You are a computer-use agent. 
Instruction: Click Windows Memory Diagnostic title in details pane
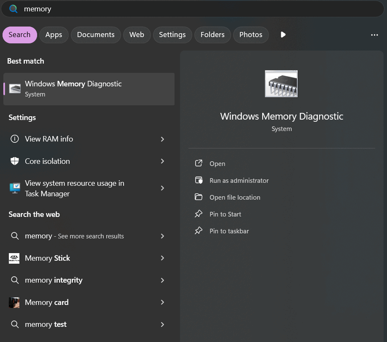coord(282,116)
